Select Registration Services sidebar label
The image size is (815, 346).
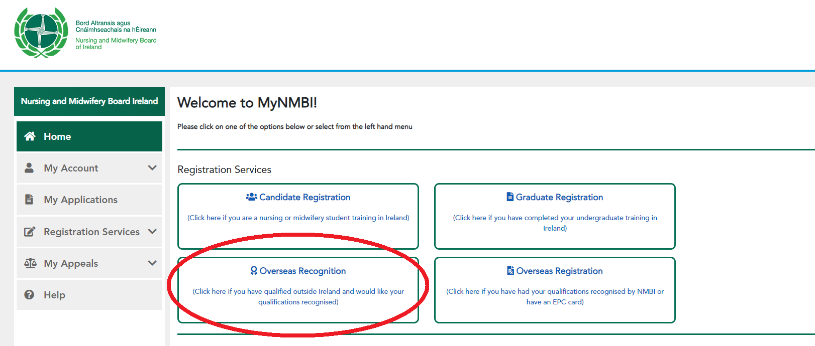(x=91, y=232)
